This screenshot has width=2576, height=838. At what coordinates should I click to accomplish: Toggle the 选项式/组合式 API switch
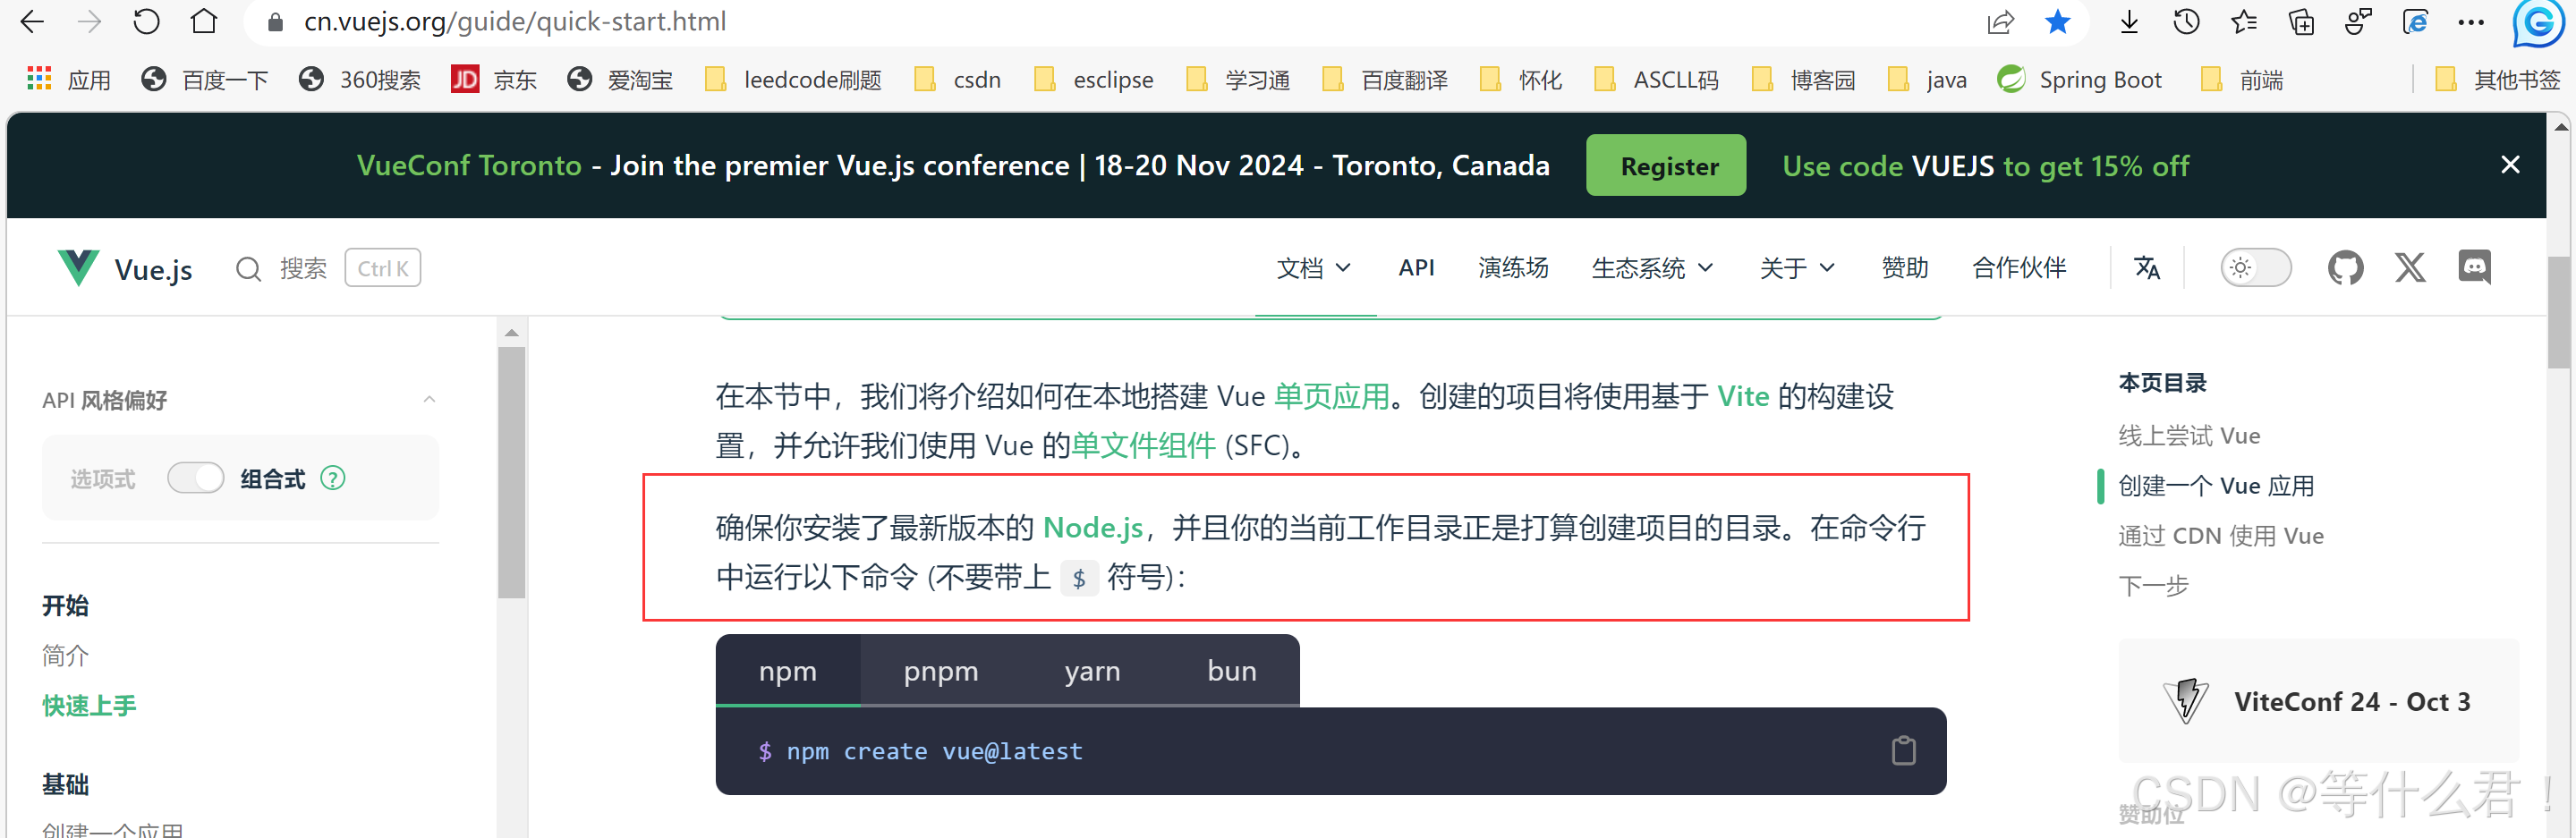[195, 478]
